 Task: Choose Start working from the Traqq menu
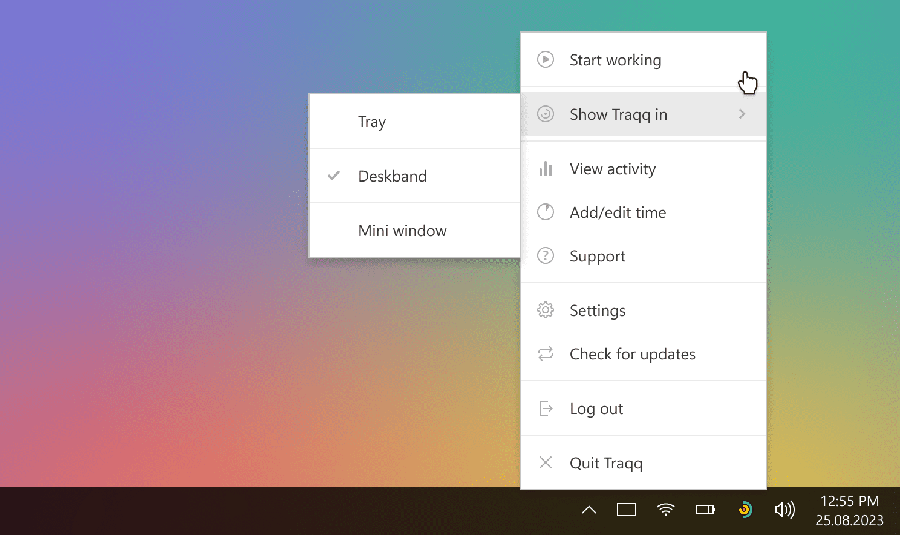644,59
